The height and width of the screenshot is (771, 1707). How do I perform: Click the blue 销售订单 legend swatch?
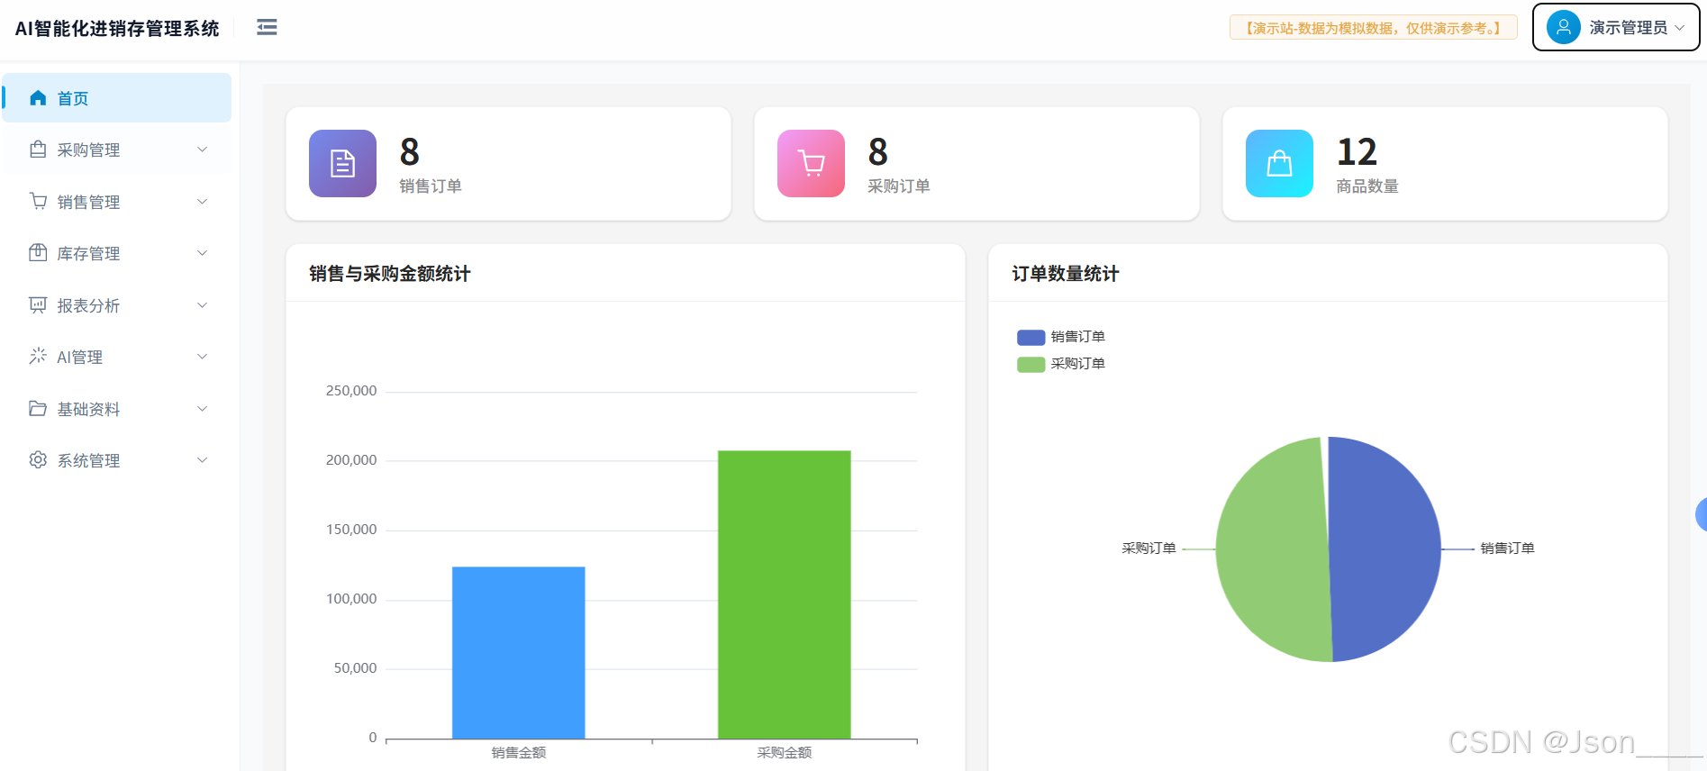point(1031,337)
